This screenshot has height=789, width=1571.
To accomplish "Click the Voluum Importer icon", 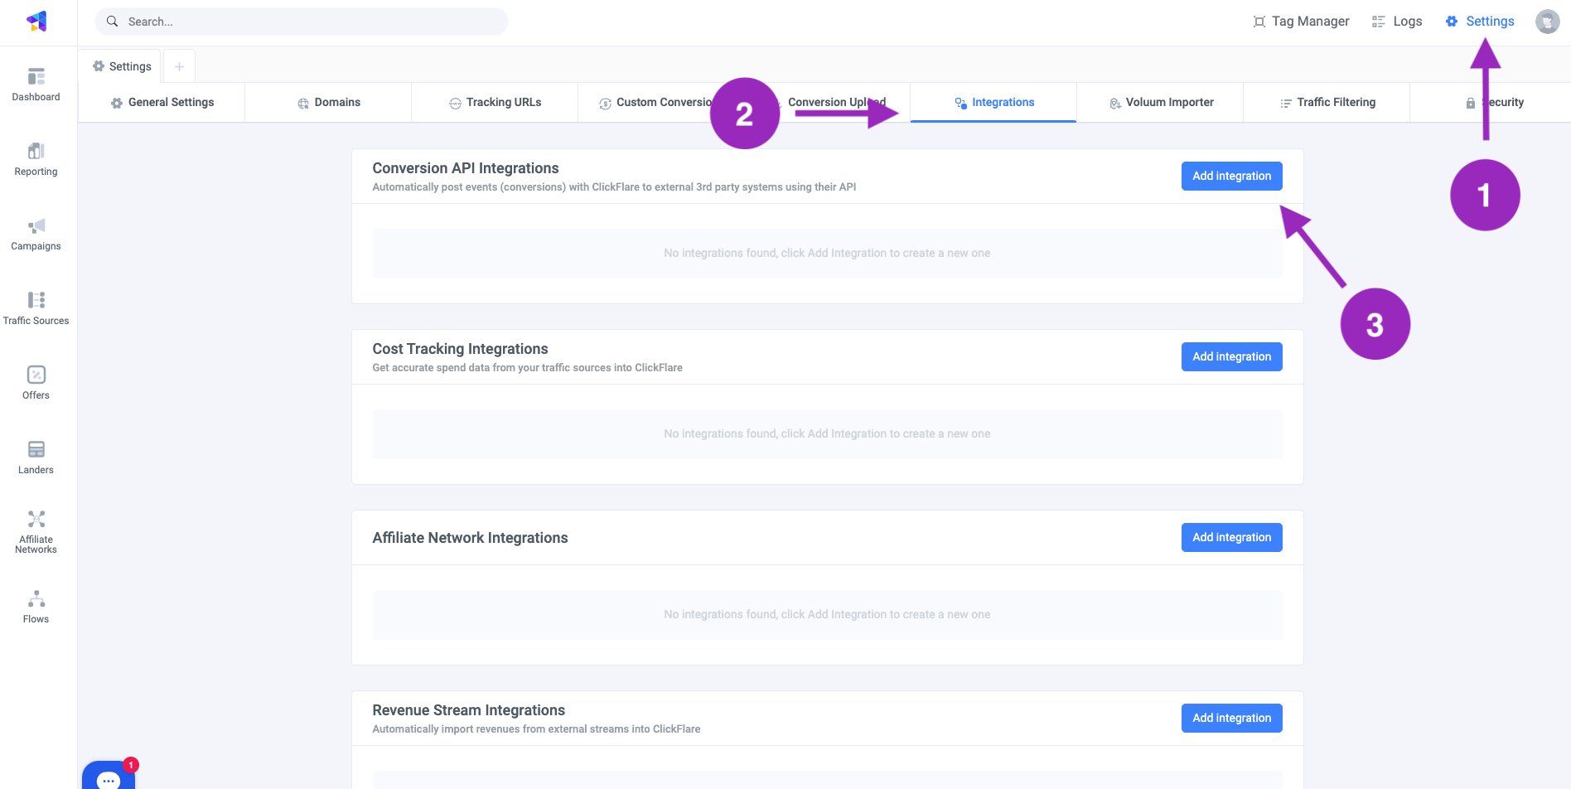I will (x=1115, y=103).
